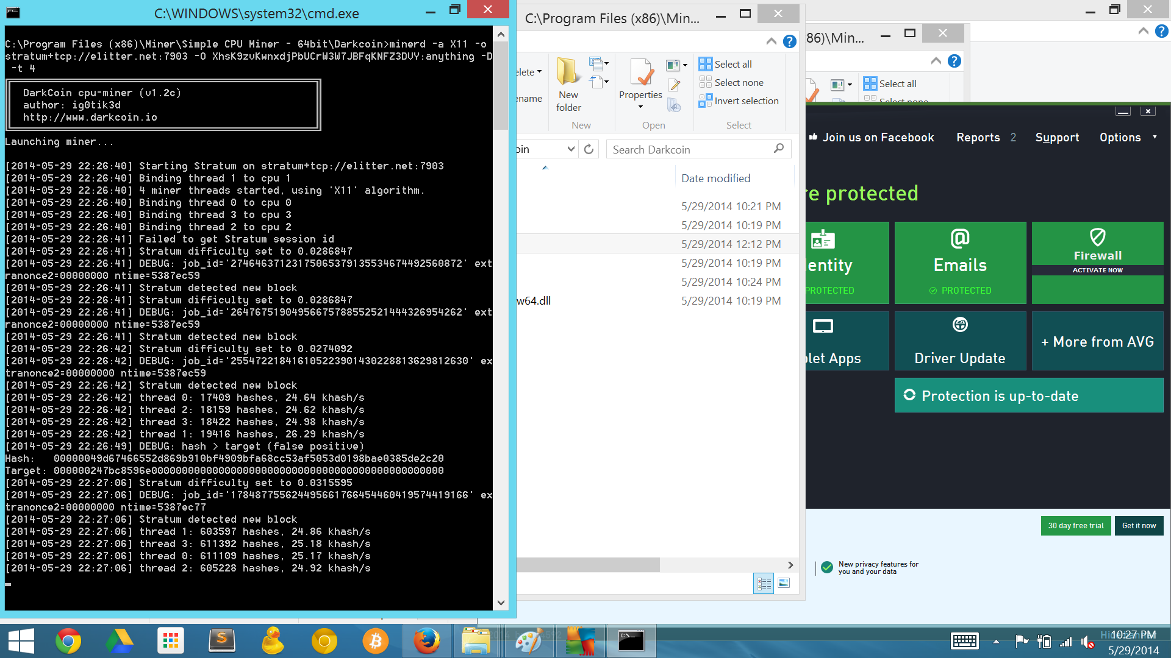Click the History icon in Open group
Viewport: 1171px width, 658px height.
(x=674, y=105)
